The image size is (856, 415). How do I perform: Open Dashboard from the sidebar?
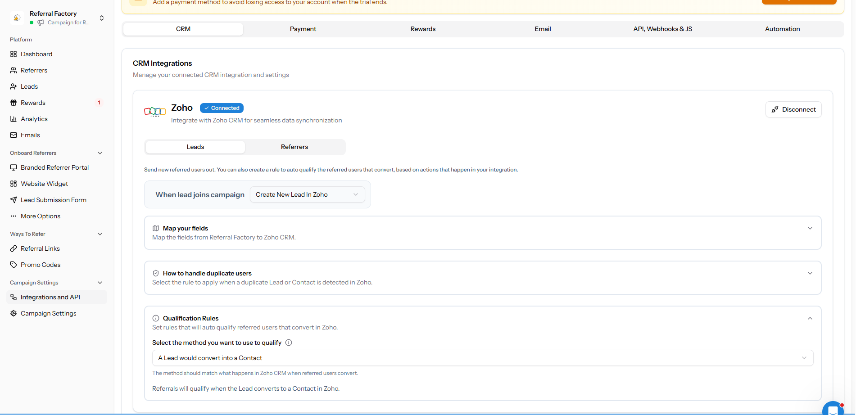(57, 54)
